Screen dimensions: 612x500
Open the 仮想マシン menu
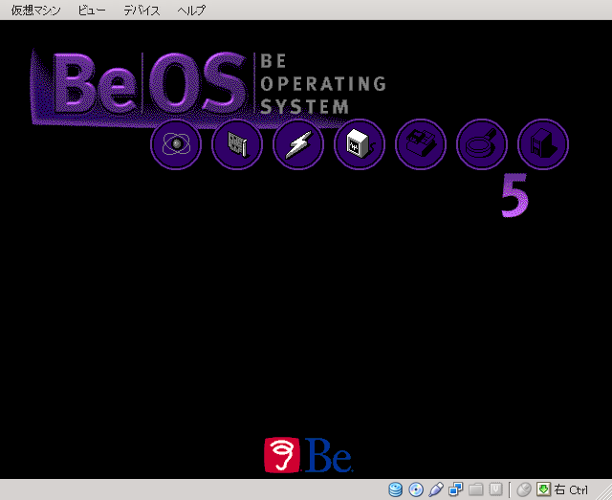(36, 11)
